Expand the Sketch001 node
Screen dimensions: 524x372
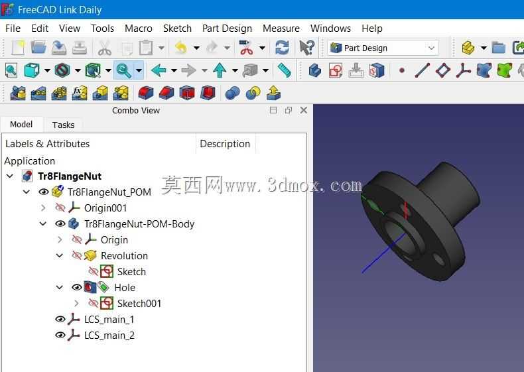pyautogui.click(x=76, y=304)
